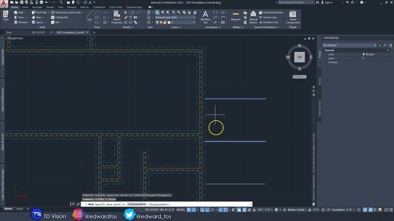Switch to the Insert ribbon tab
Screen dimensions: 394x221
click(x=25, y=7)
